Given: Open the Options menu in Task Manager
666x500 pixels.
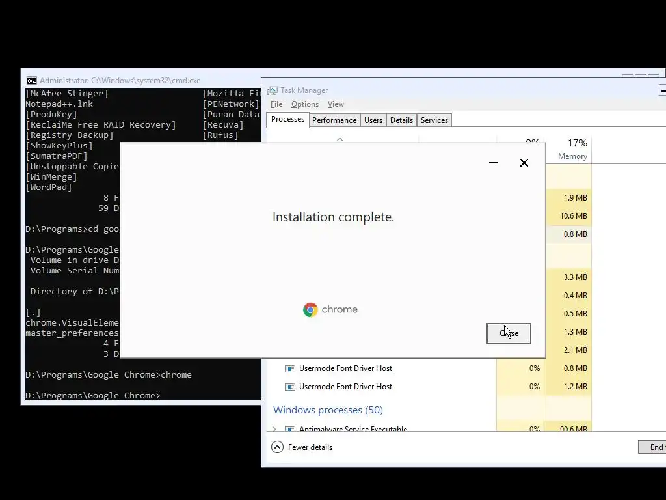Looking at the screenshot, I should 304,104.
